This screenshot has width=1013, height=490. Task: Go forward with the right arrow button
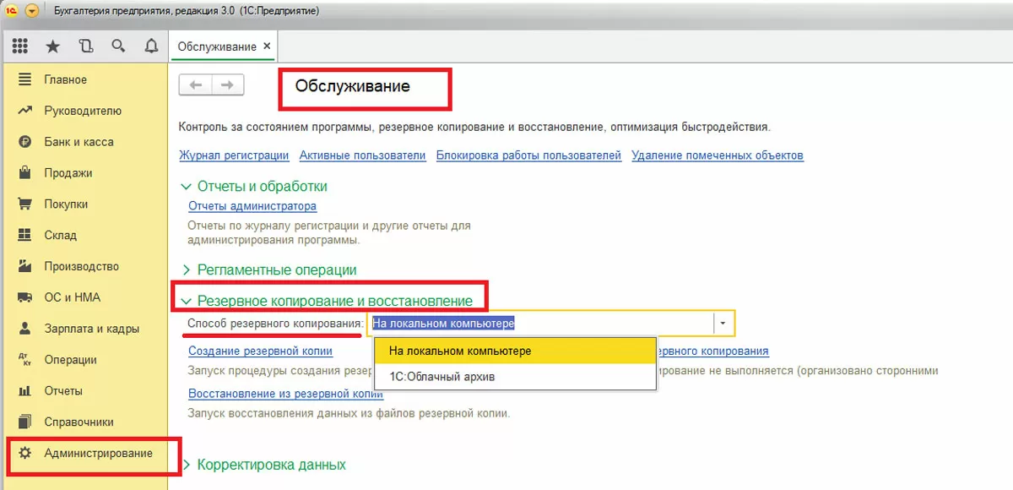(x=228, y=85)
